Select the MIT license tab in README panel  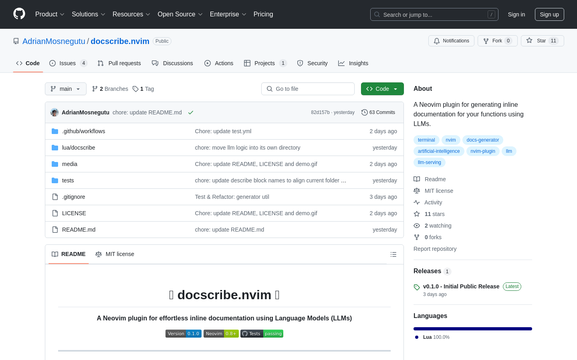115,254
